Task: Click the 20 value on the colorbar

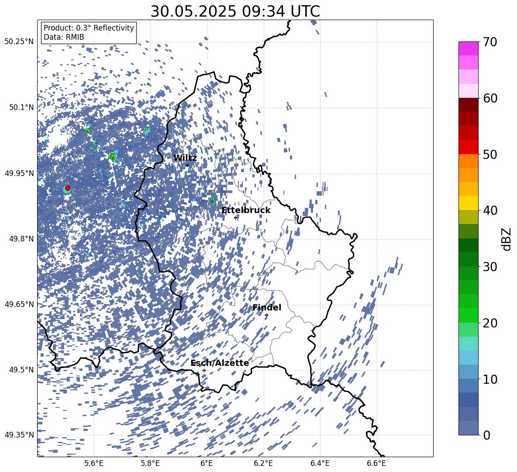Action: coord(490,323)
